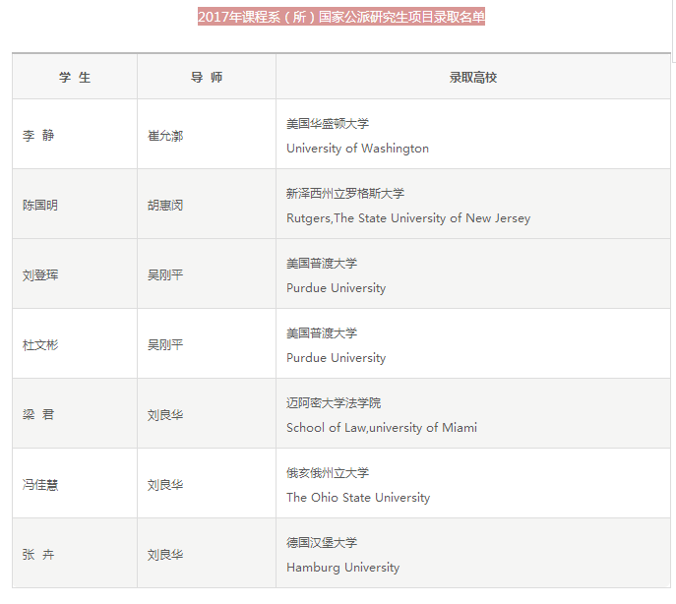Image resolution: width=676 pixels, height=604 pixels.
Task: Click advisor name 胡惠闵
Action: point(165,206)
